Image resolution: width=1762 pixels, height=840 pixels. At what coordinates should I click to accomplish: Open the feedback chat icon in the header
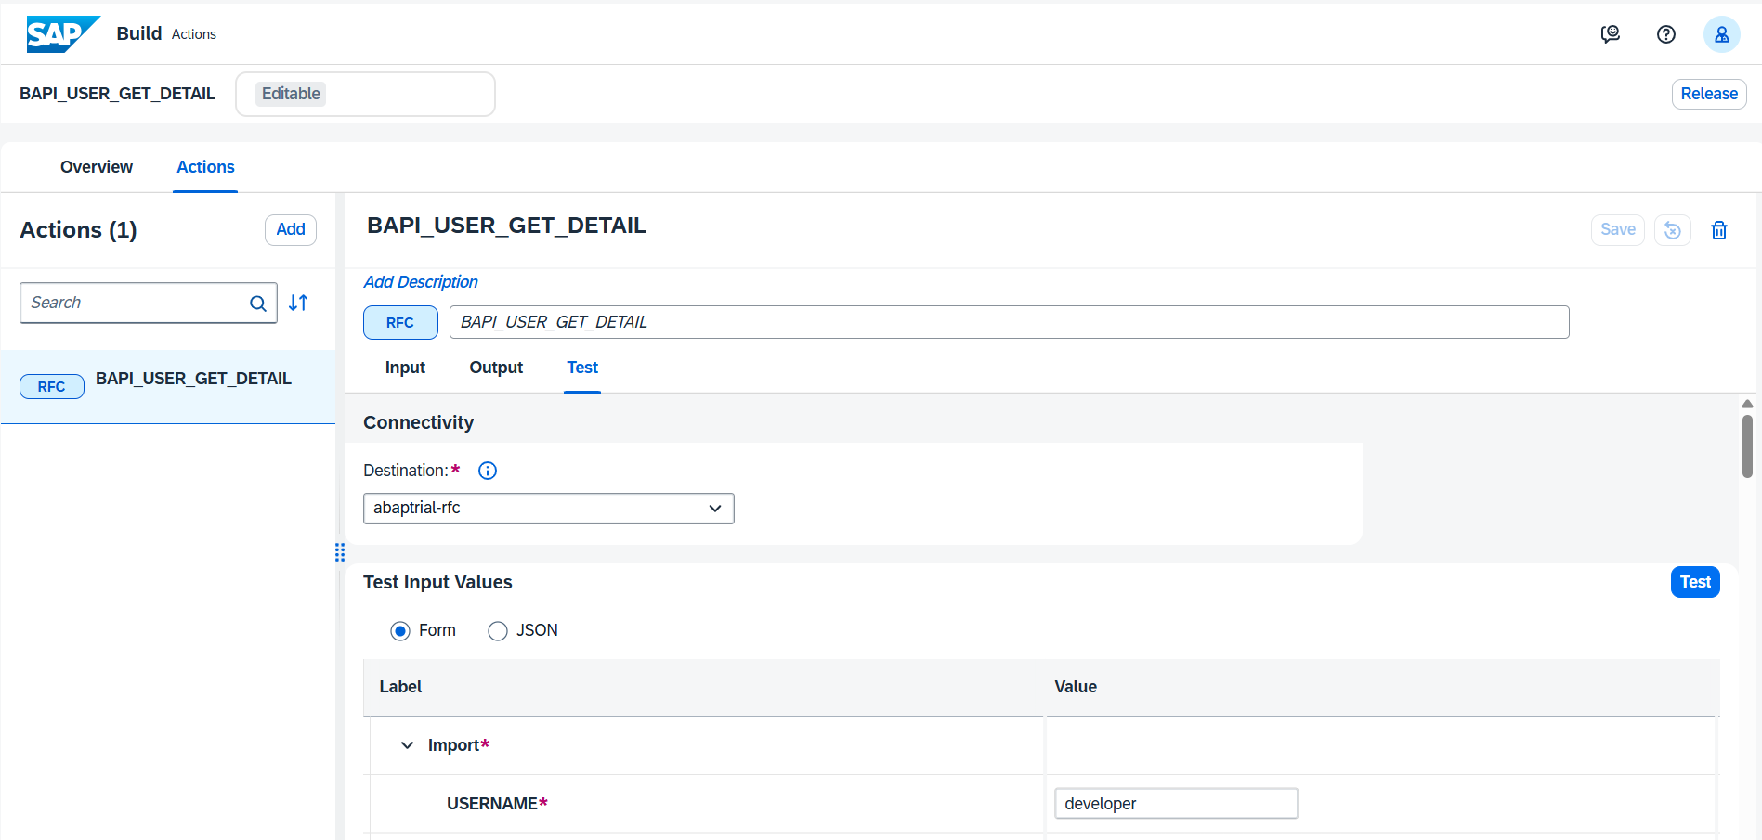tap(1610, 34)
